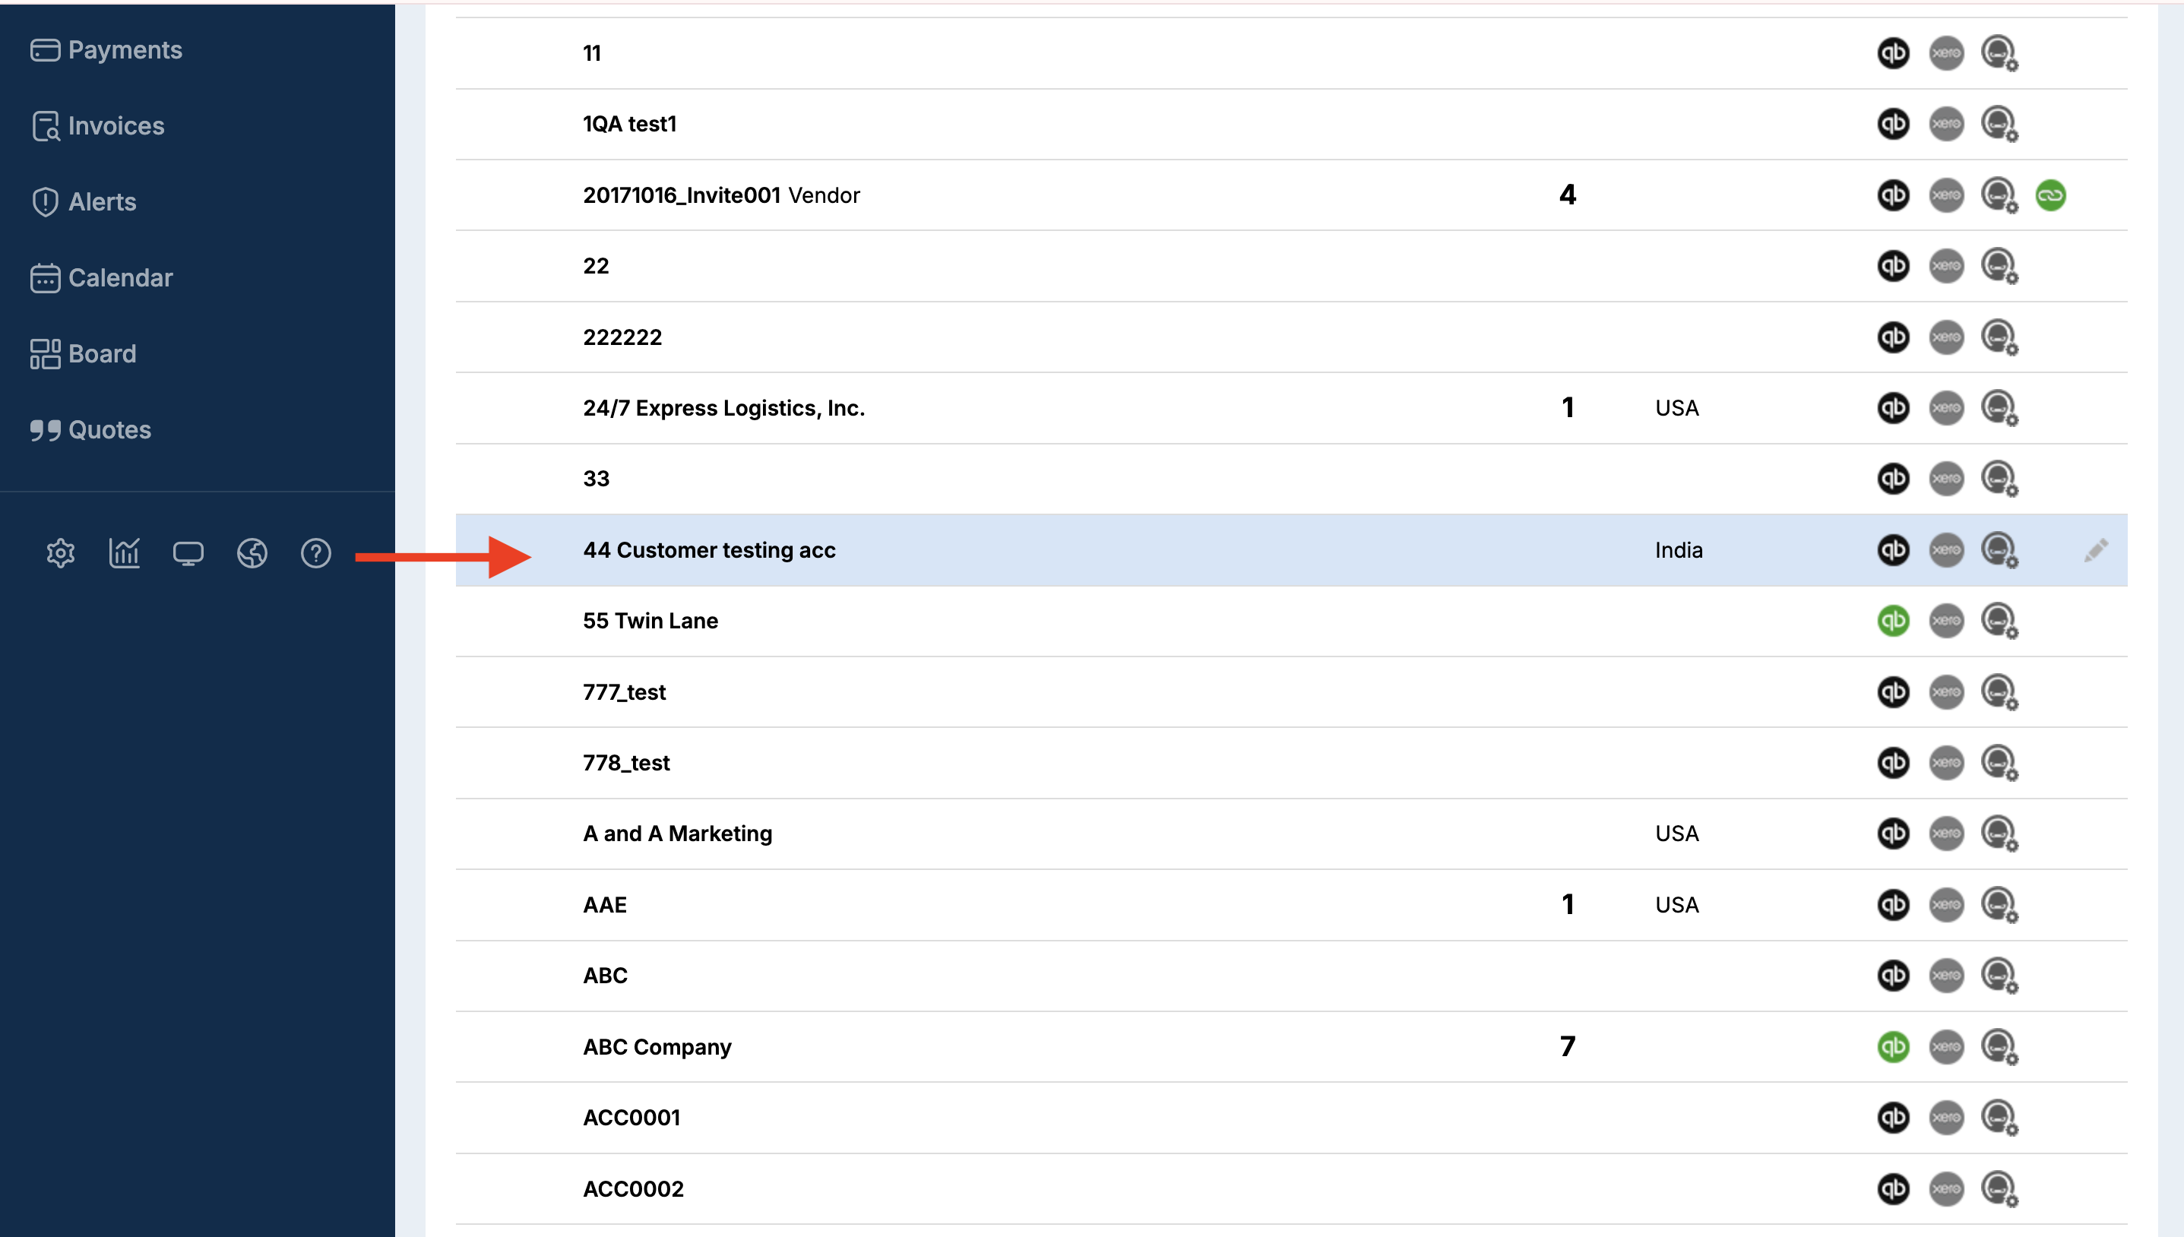The width and height of the screenshot is (2184, 1237).
Task: Open the A and A Marketing account
Action: click(677, 834)
